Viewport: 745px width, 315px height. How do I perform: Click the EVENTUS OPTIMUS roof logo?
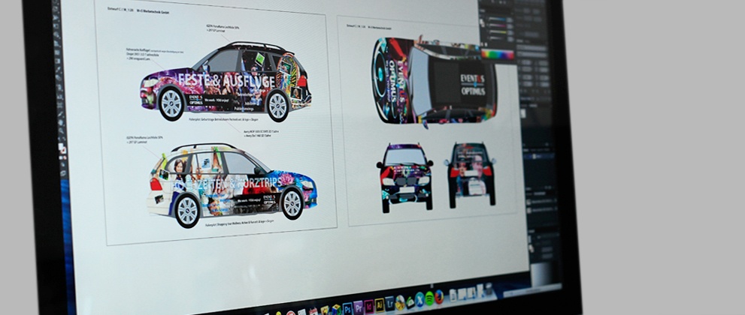click(x=473, y=84)
